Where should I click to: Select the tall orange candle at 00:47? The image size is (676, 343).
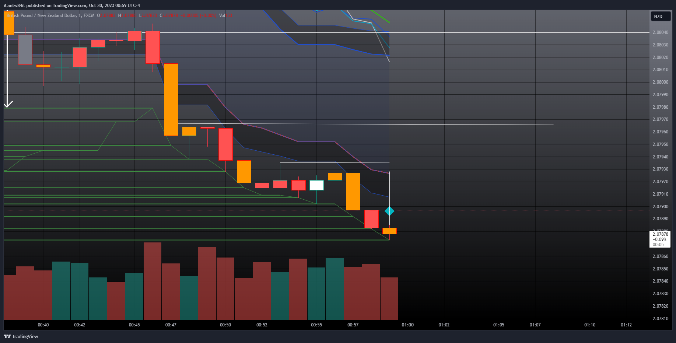point(171,99)
